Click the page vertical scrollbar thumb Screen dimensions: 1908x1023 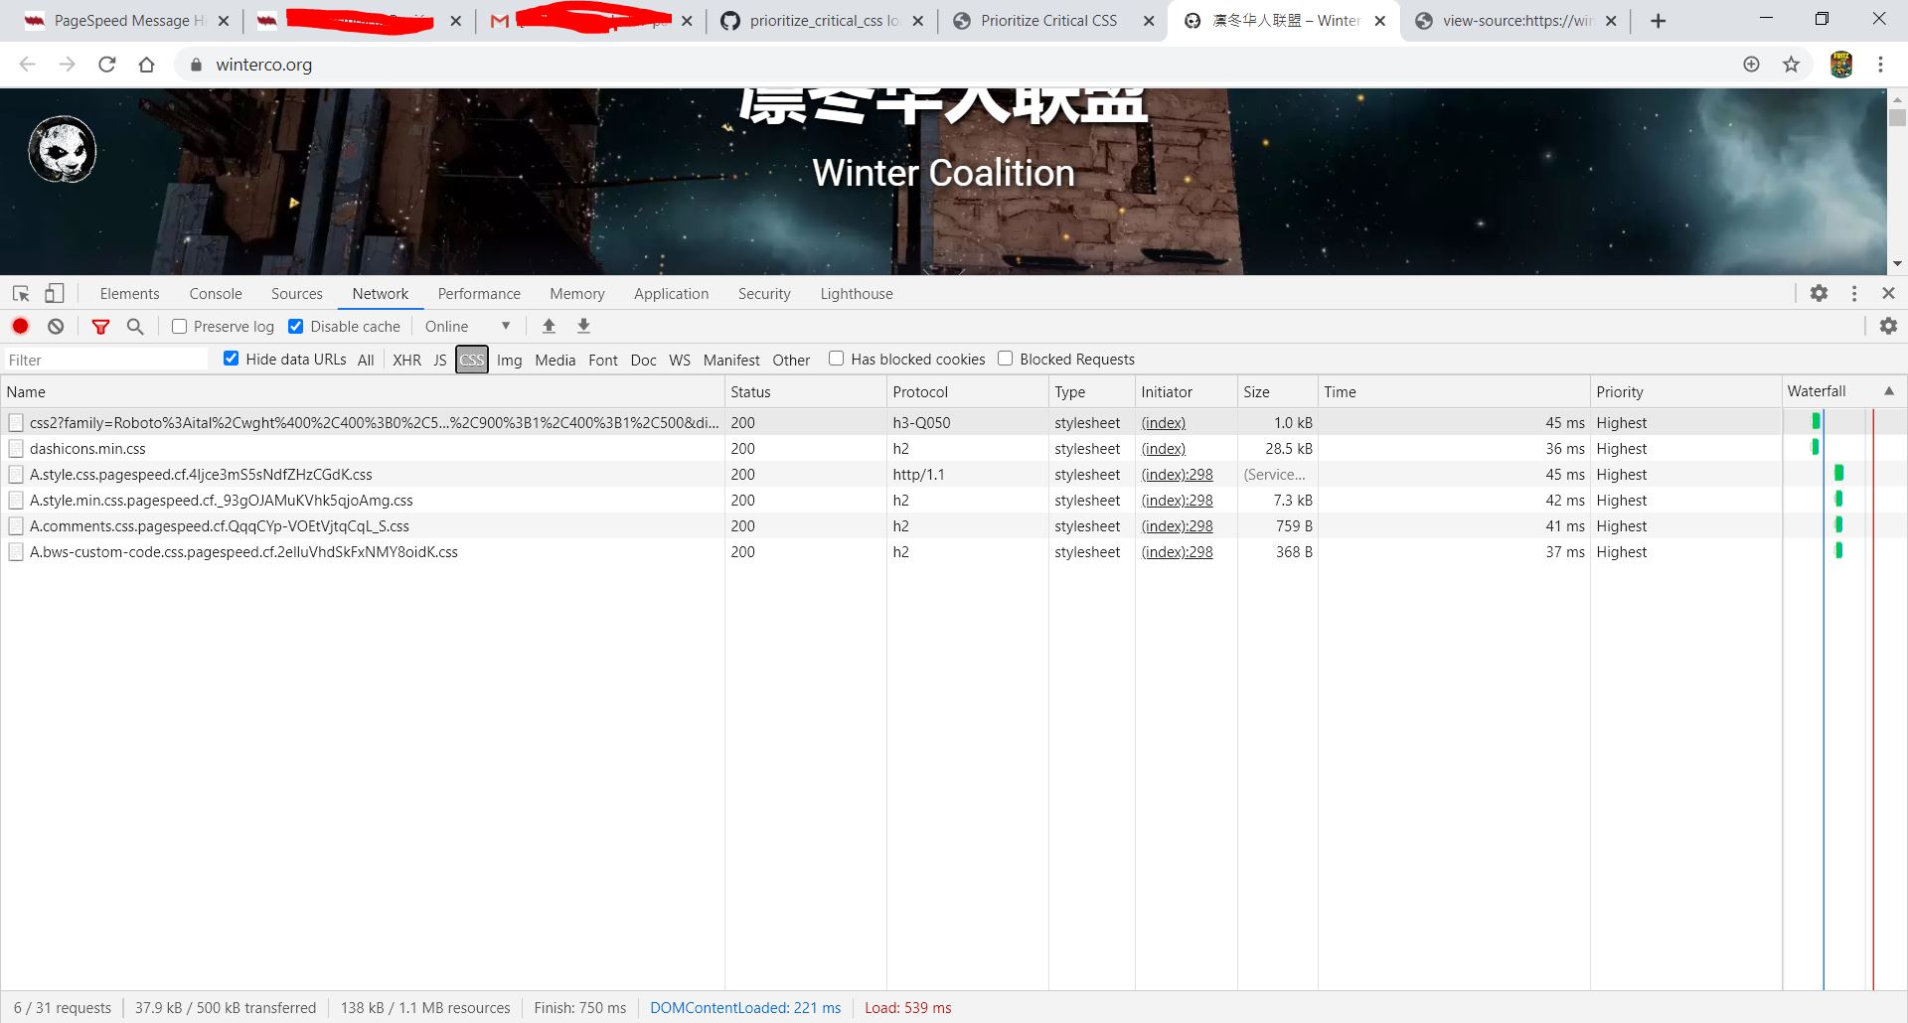[x=1897, y=117]
